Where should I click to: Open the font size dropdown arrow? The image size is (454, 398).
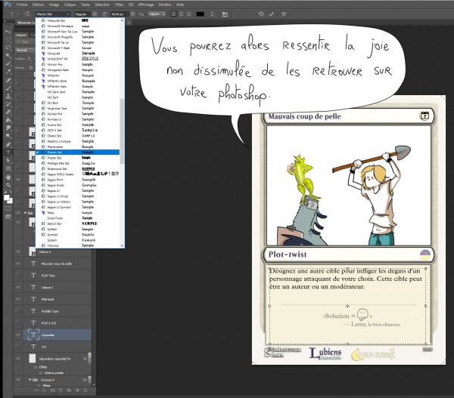click(x=132, y=14)
